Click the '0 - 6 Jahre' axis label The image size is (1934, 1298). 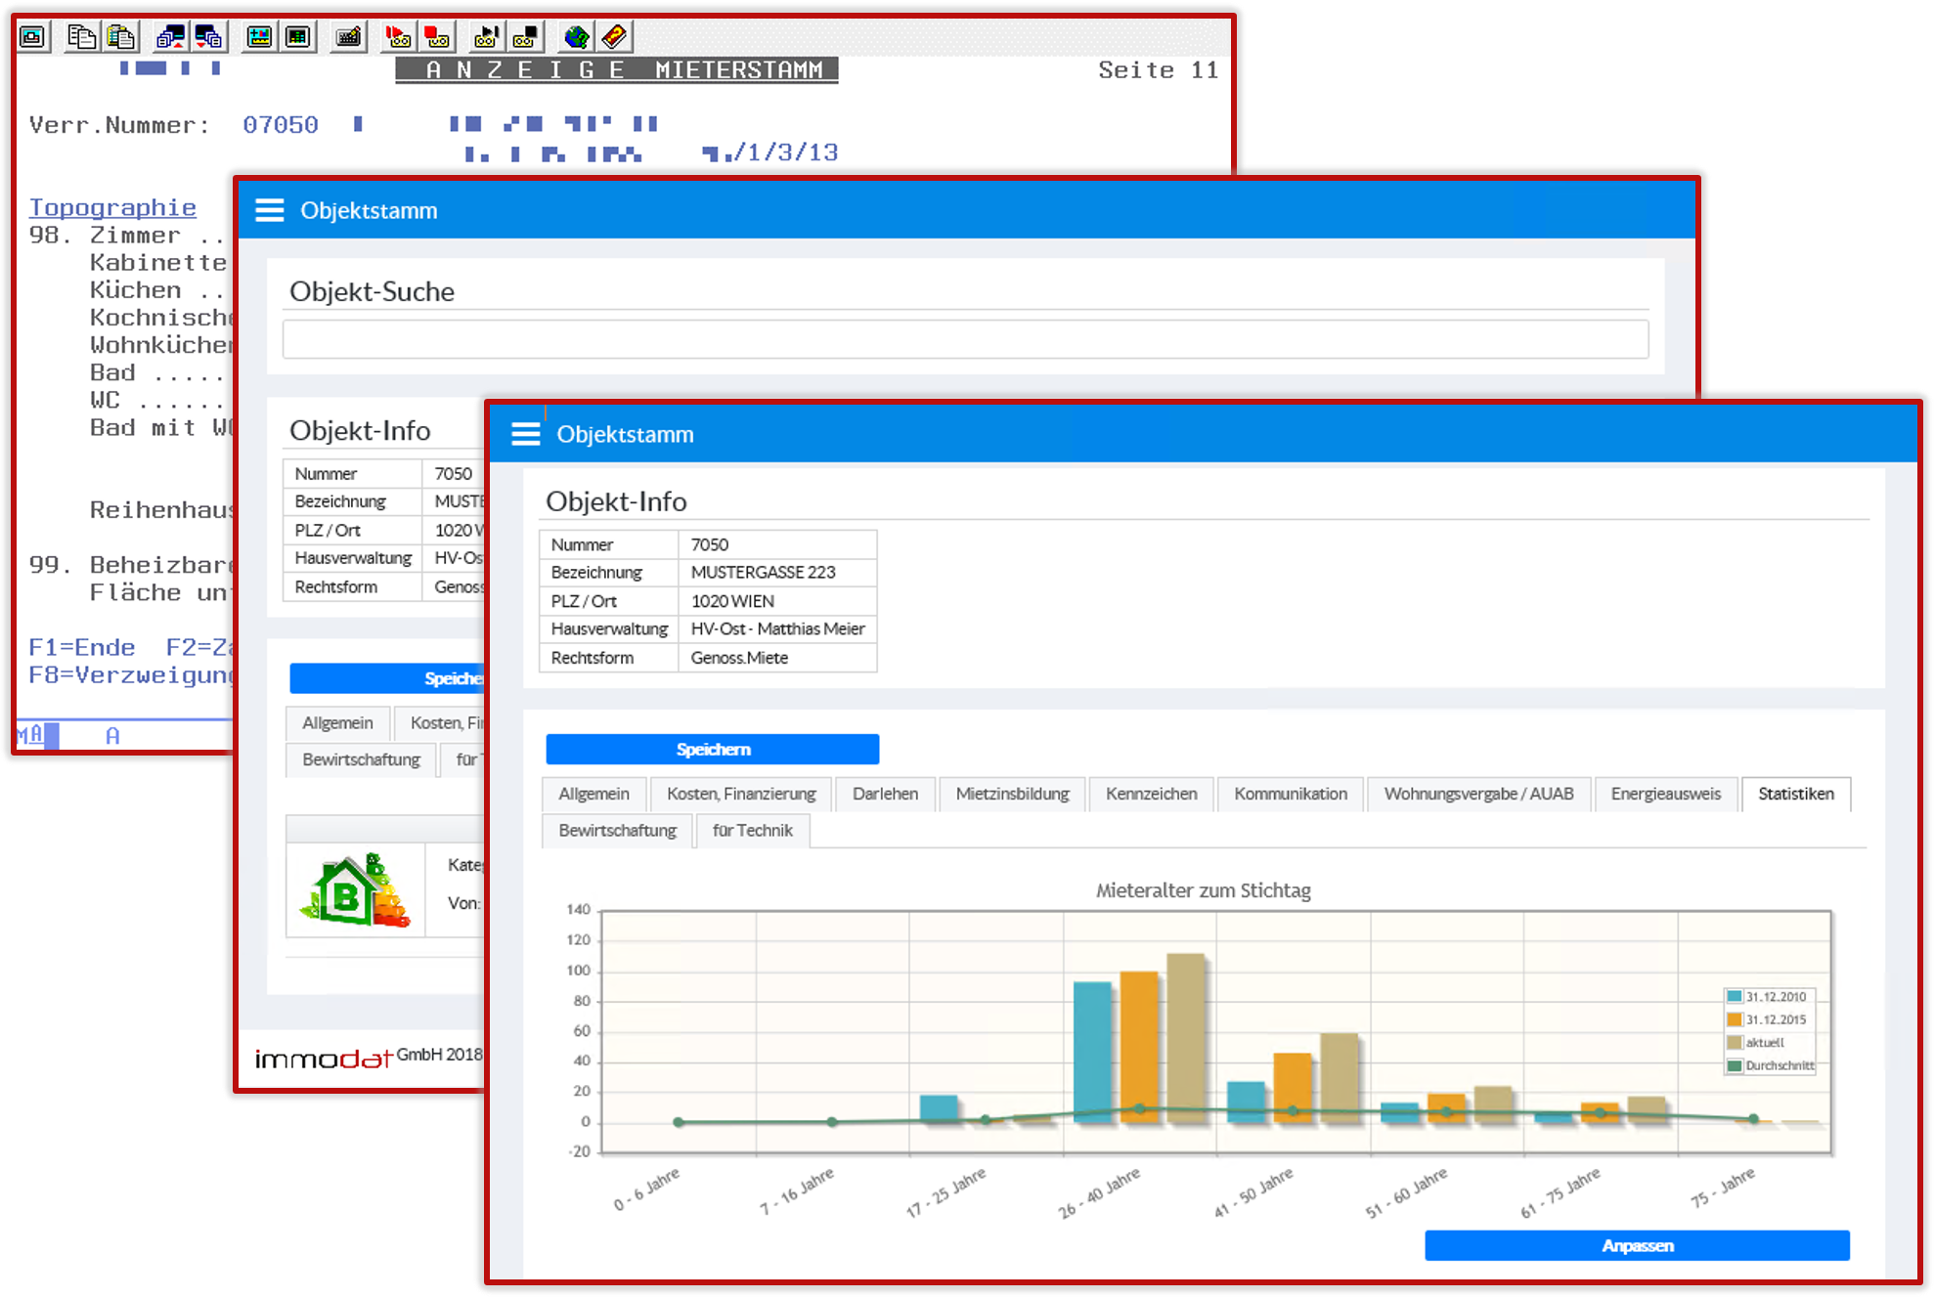click(646, 1190)
